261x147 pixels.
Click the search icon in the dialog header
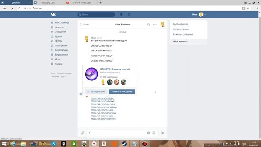pyautogui.click(x=148, y=24)
